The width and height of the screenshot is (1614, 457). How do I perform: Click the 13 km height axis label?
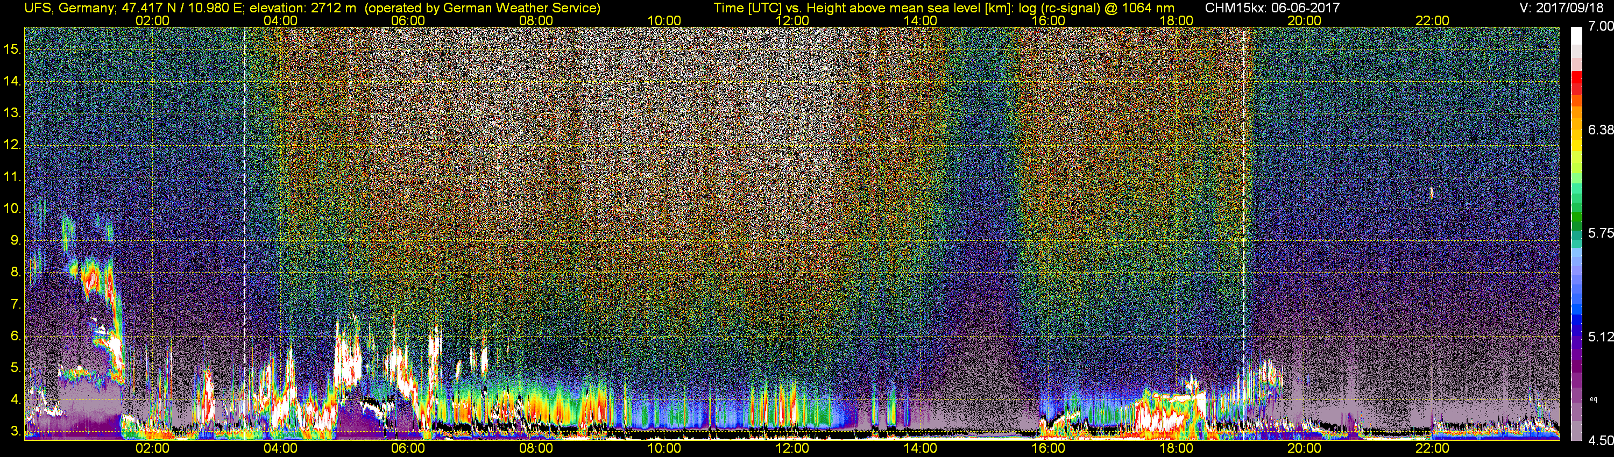coord(12,113)
